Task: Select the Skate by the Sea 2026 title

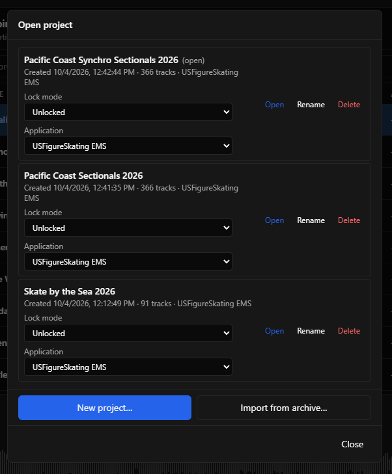Action: (x=70, y=292)
